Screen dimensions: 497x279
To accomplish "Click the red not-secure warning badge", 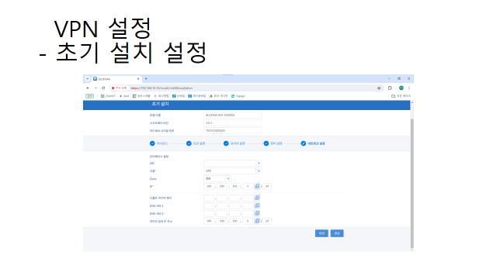I will (119, 88).
